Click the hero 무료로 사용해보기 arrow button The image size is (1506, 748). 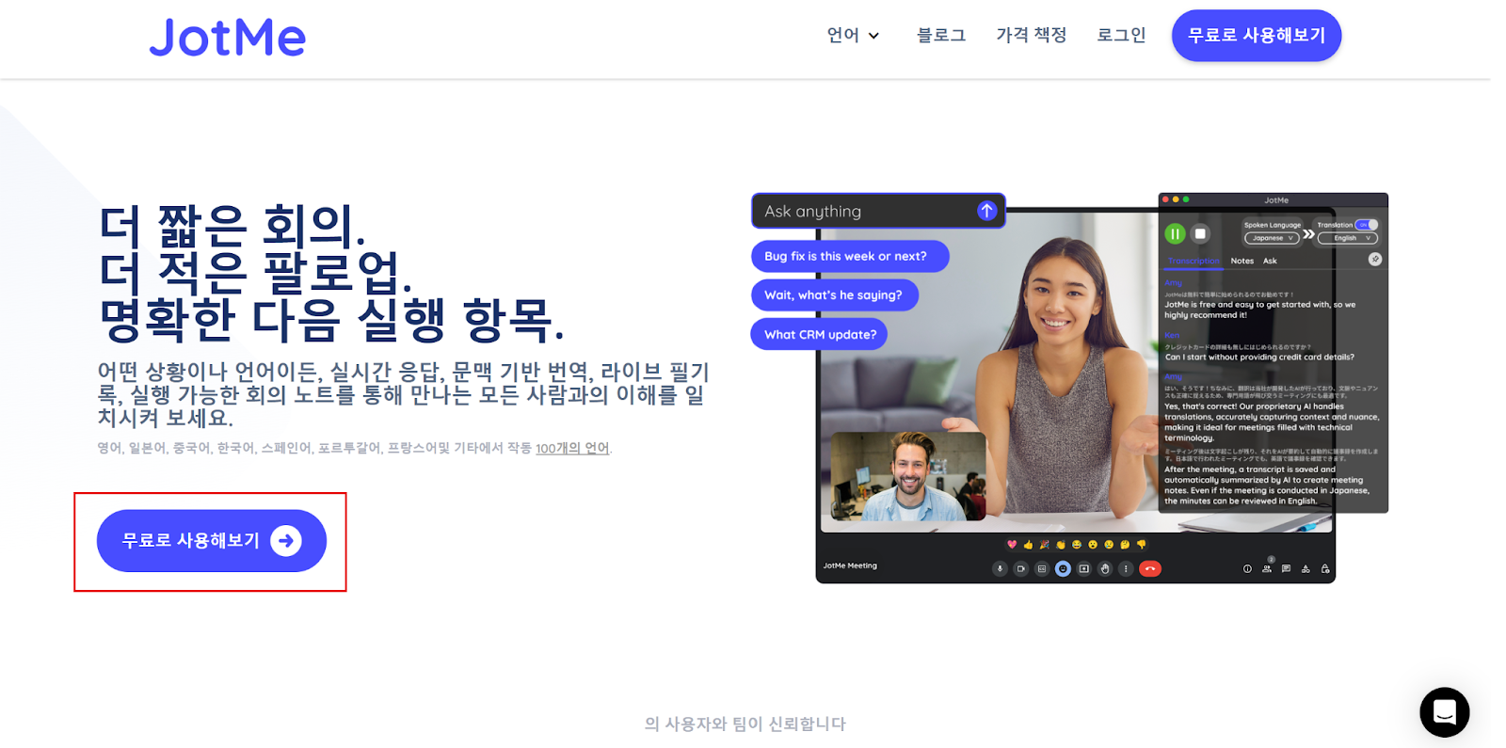(212, 541)
